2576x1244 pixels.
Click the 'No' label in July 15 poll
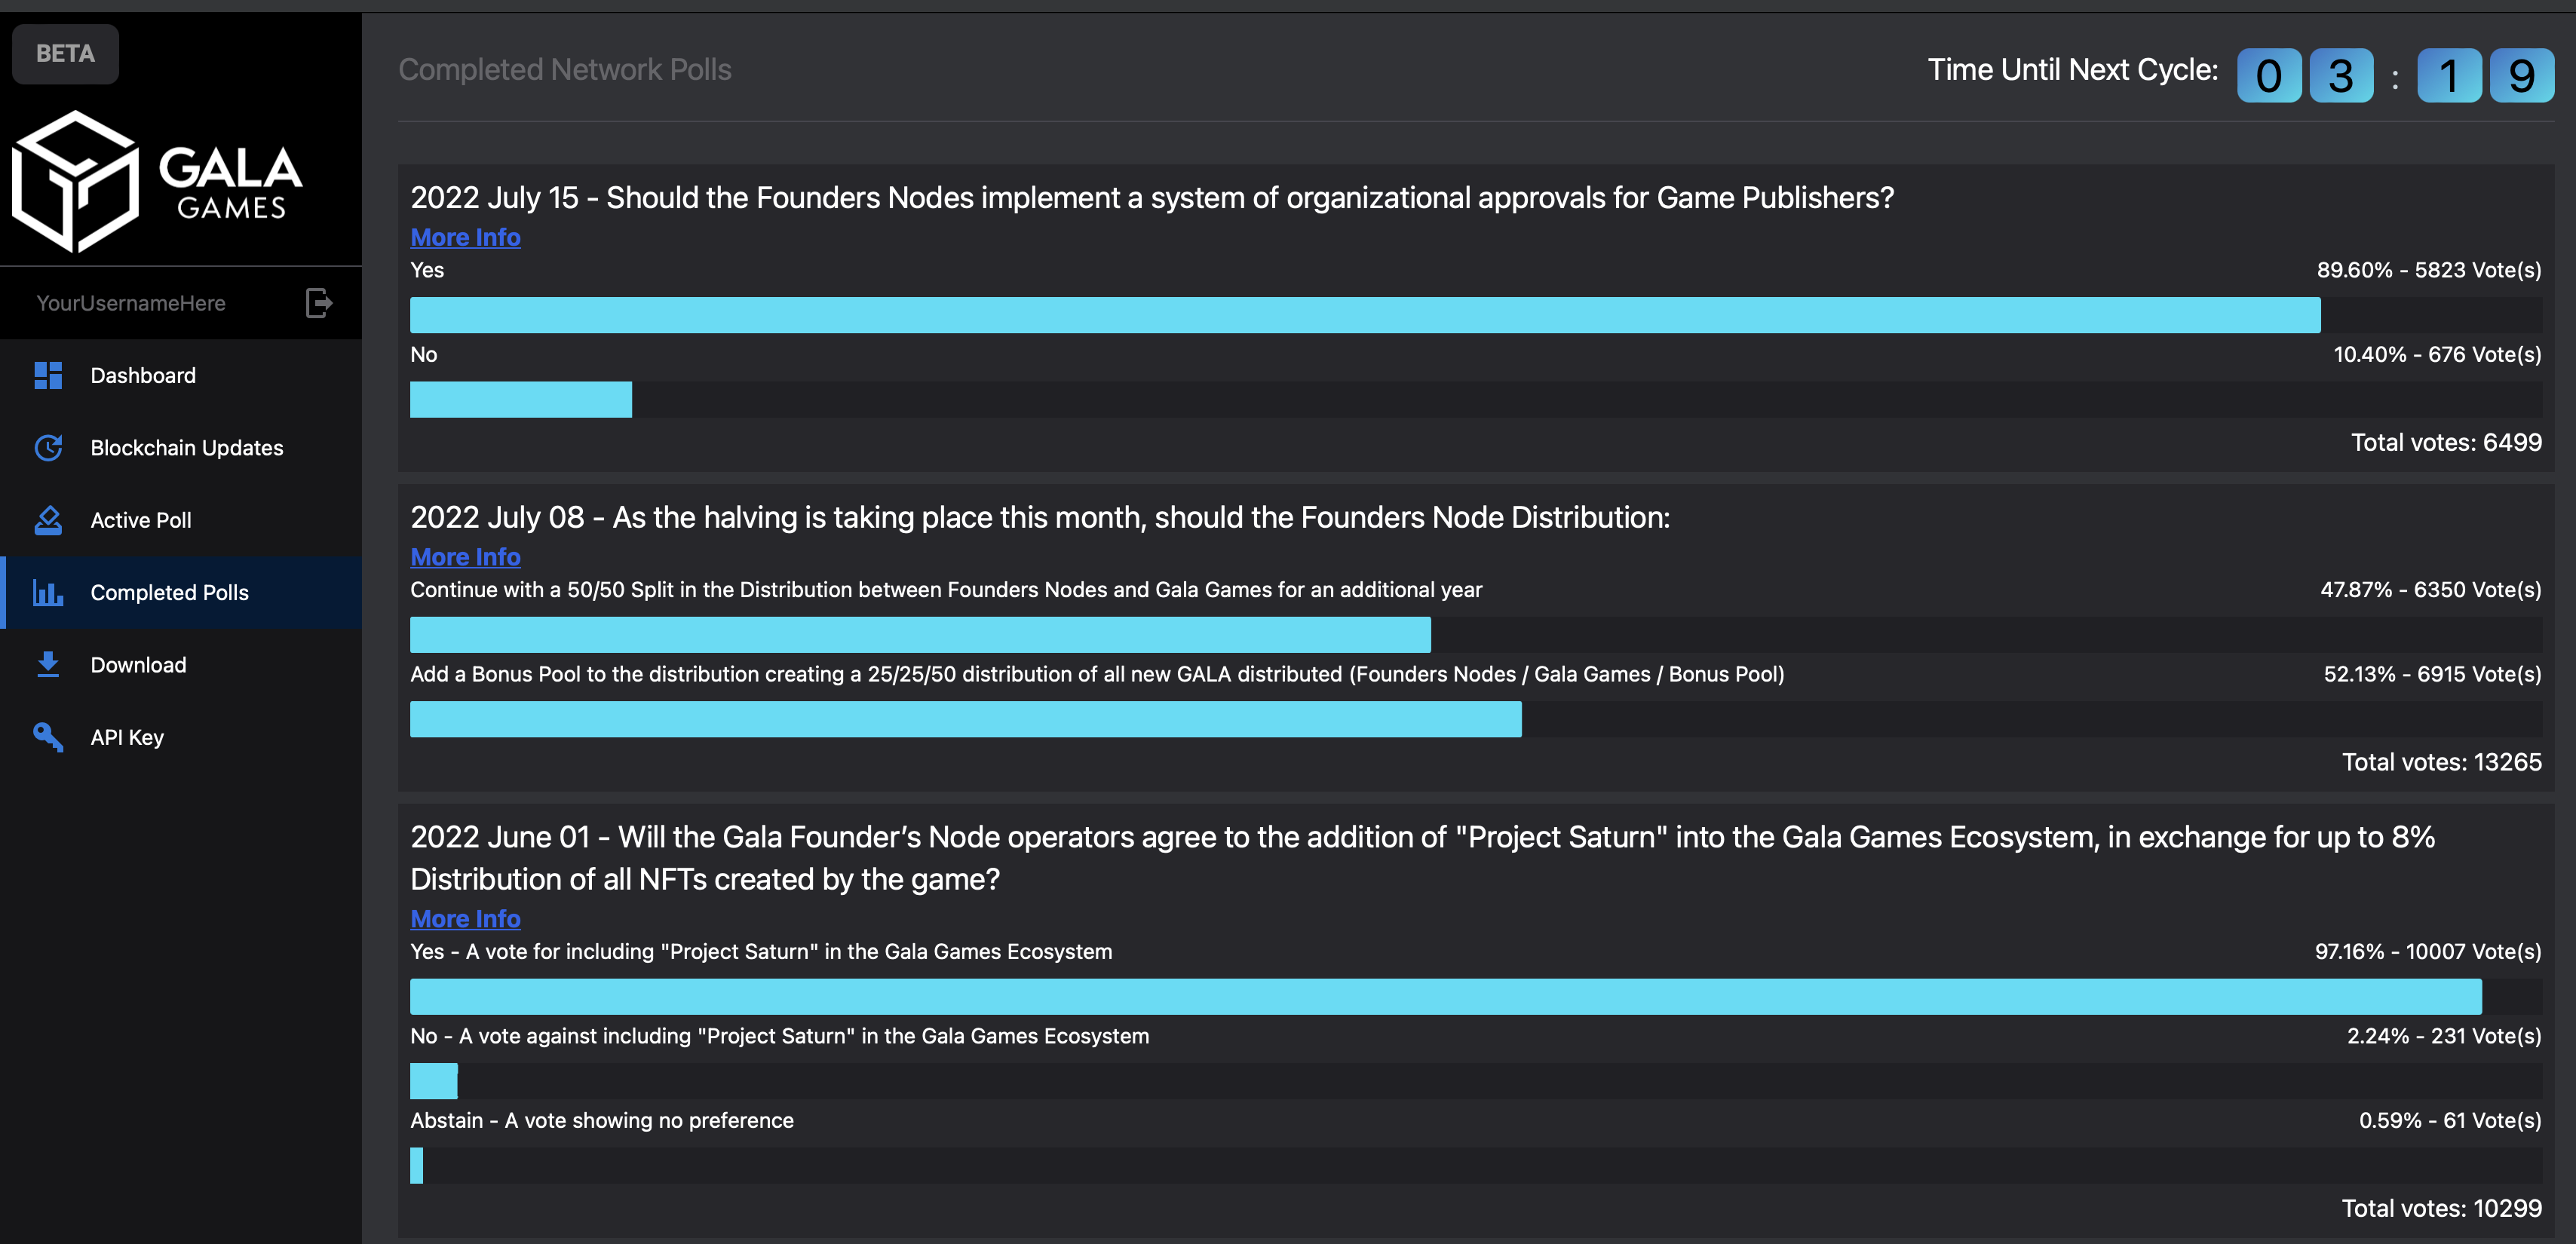(x=424, y=354)
